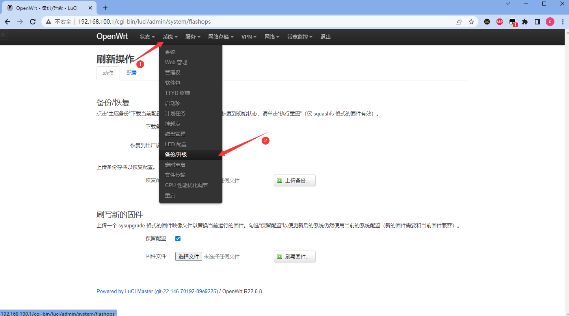
Task: Click the not-secure warning icon
Action: point(48,22)
